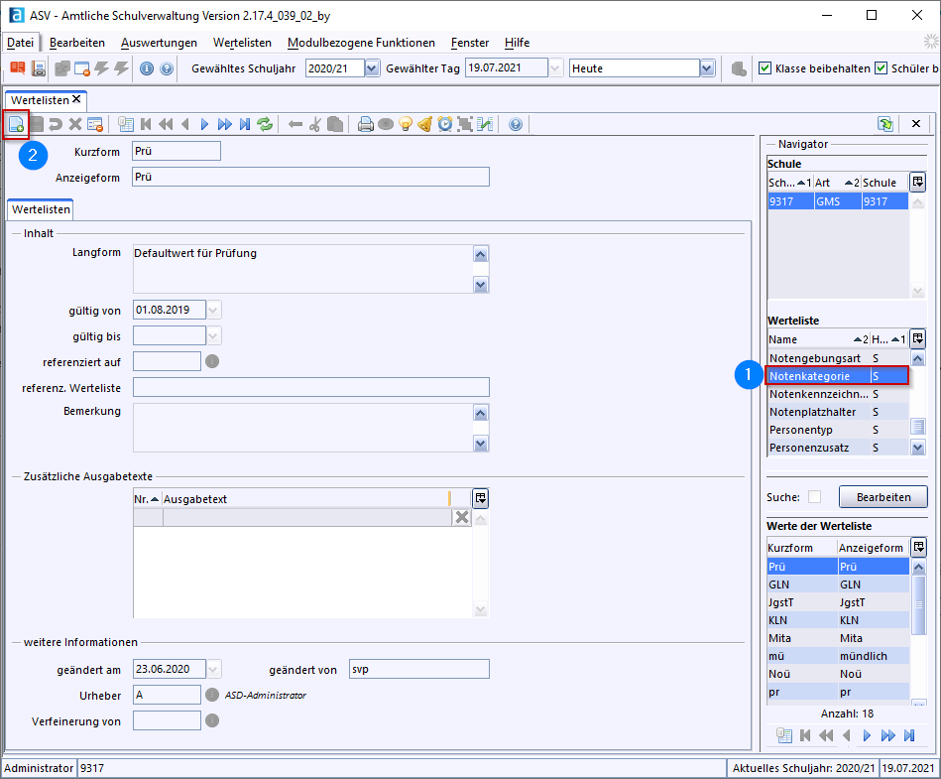Go to next record with blue arrow in main toolbar
This screenshot has width=941, height=779.
coord(204,124)
